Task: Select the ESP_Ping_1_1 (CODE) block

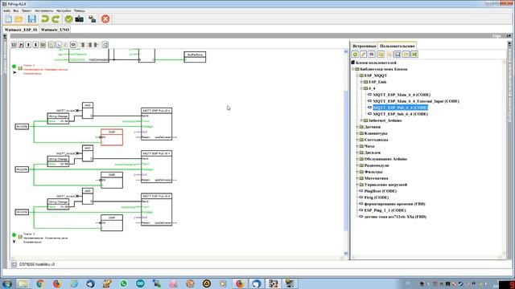Action: (385, 210)
